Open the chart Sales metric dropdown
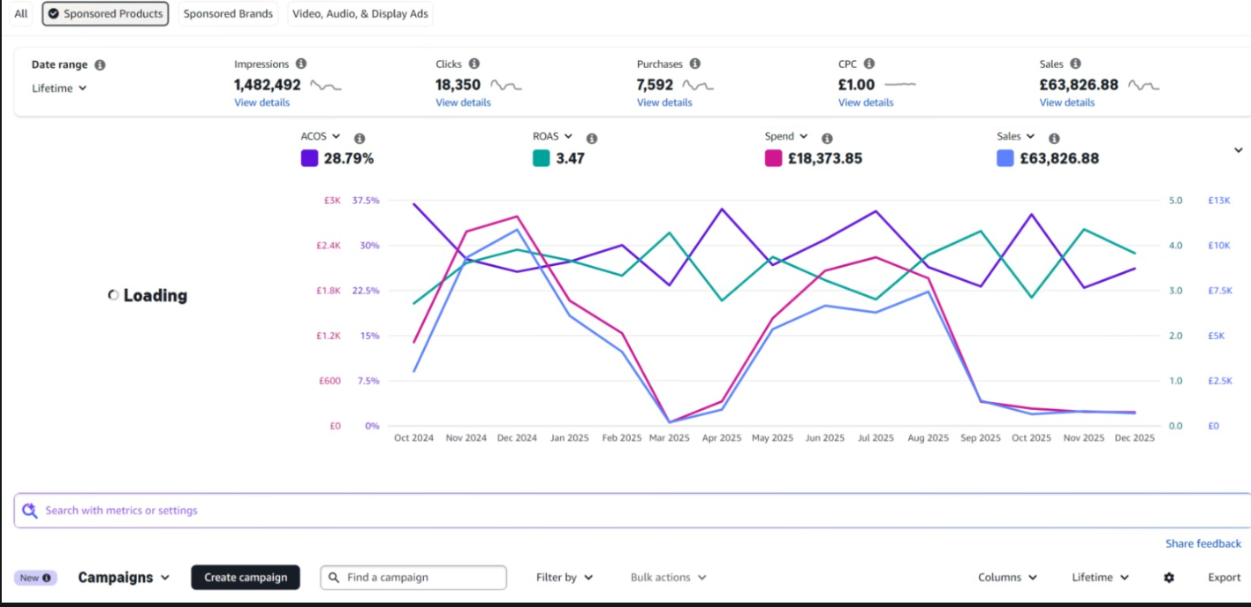 [1015, 136]
